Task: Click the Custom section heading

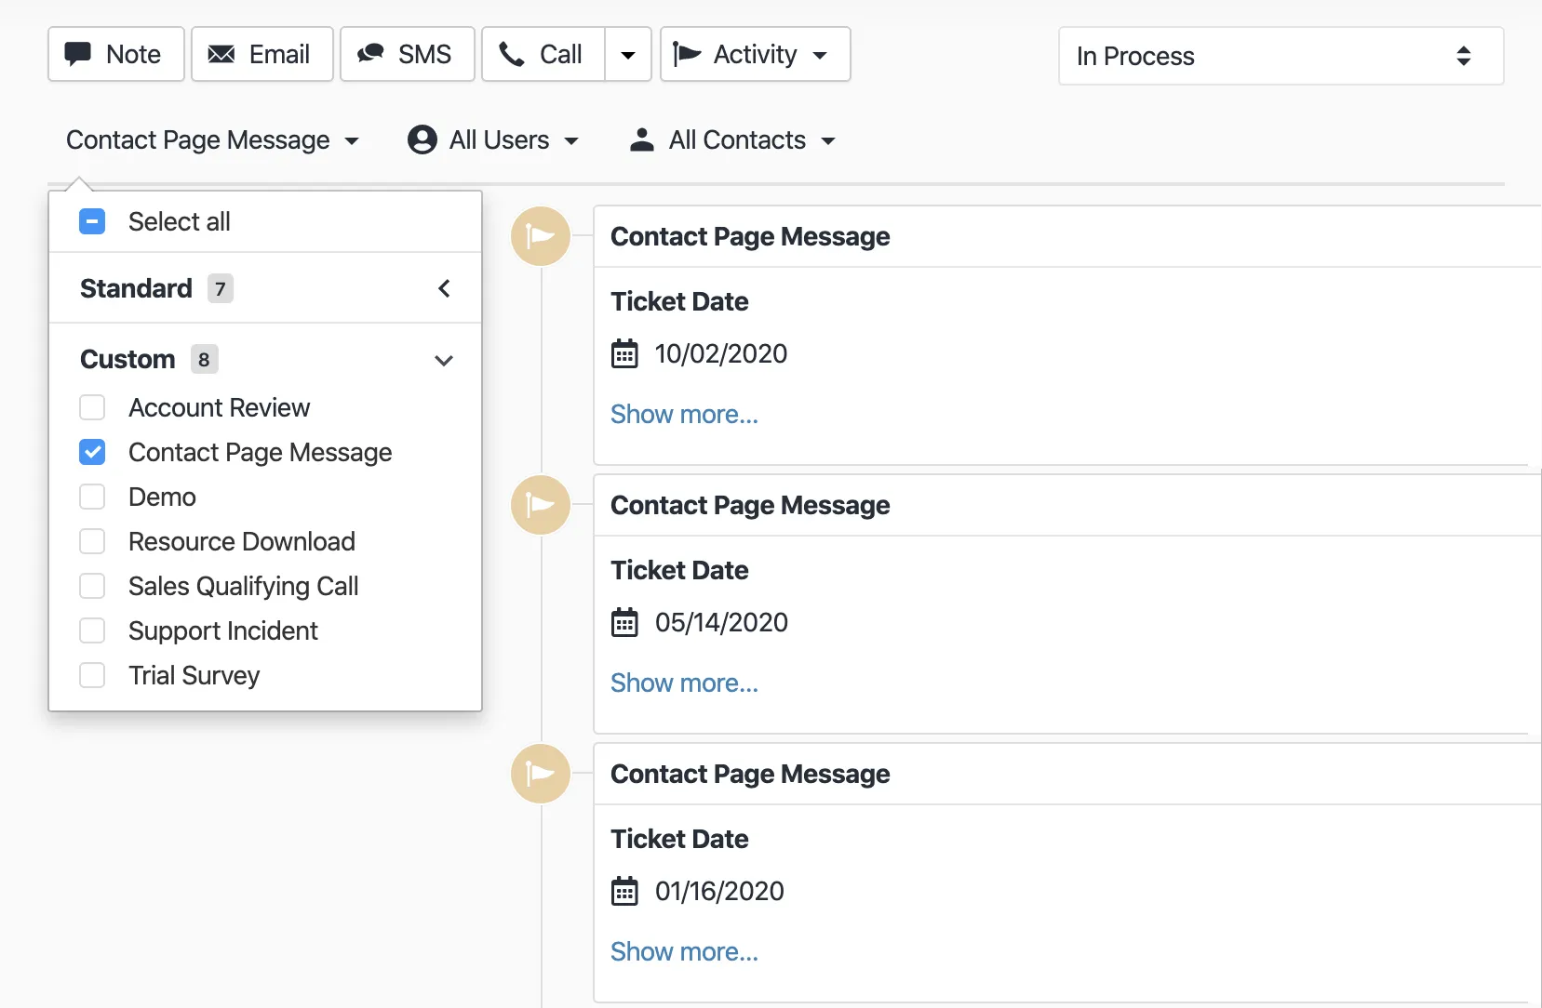Action: click(x=127, y=359)
